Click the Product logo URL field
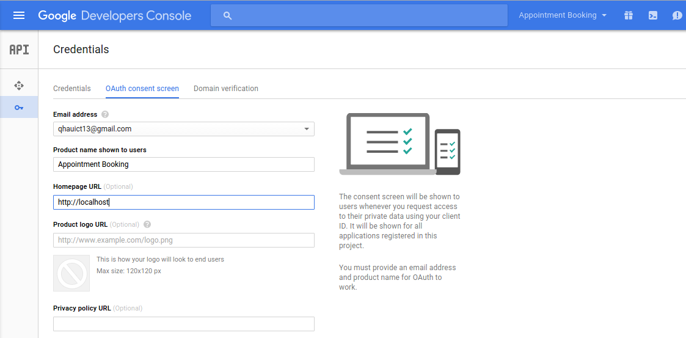The height and width of the screenshot is (338, 686). coord(183,240)
